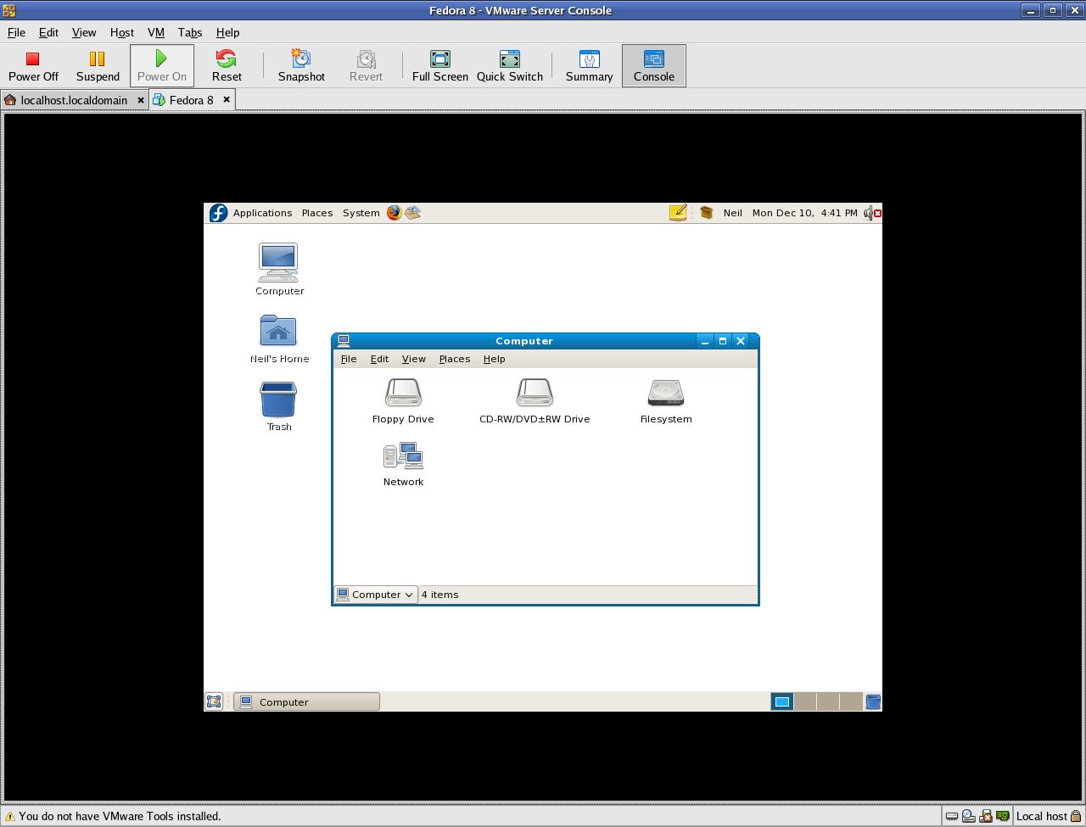Image resolution: width=1086 pixels, height=827 pixels.
Task: Open the Summary view
Action: coord(589,65)
